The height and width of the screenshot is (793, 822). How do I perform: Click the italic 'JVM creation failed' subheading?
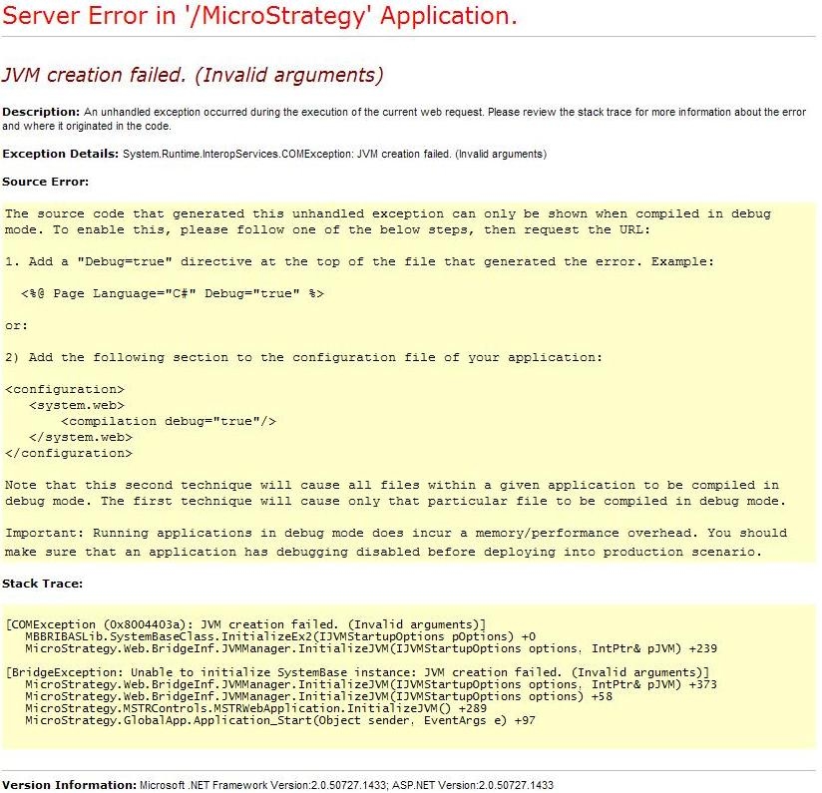tap(193, 75)
